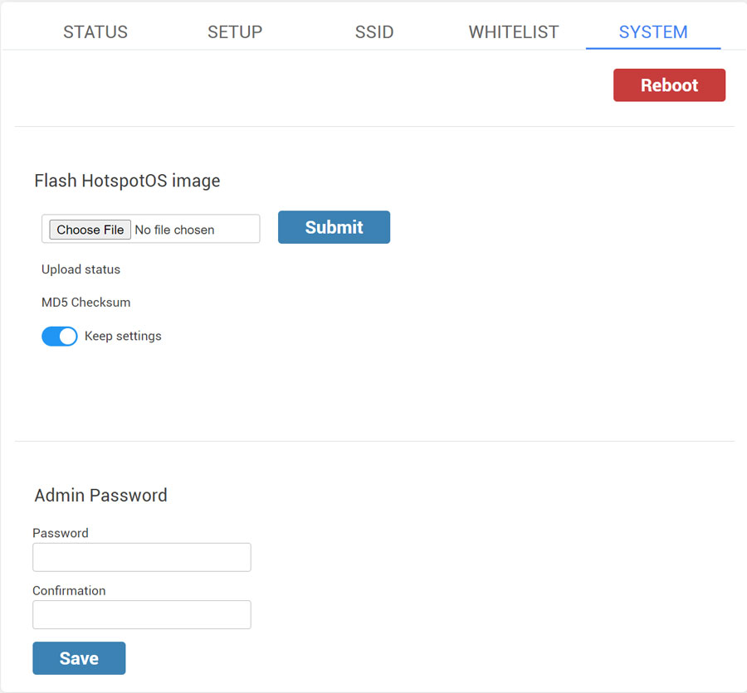
Task: Click the 'Confirmation' field label
Action: (x=69, y=590)
